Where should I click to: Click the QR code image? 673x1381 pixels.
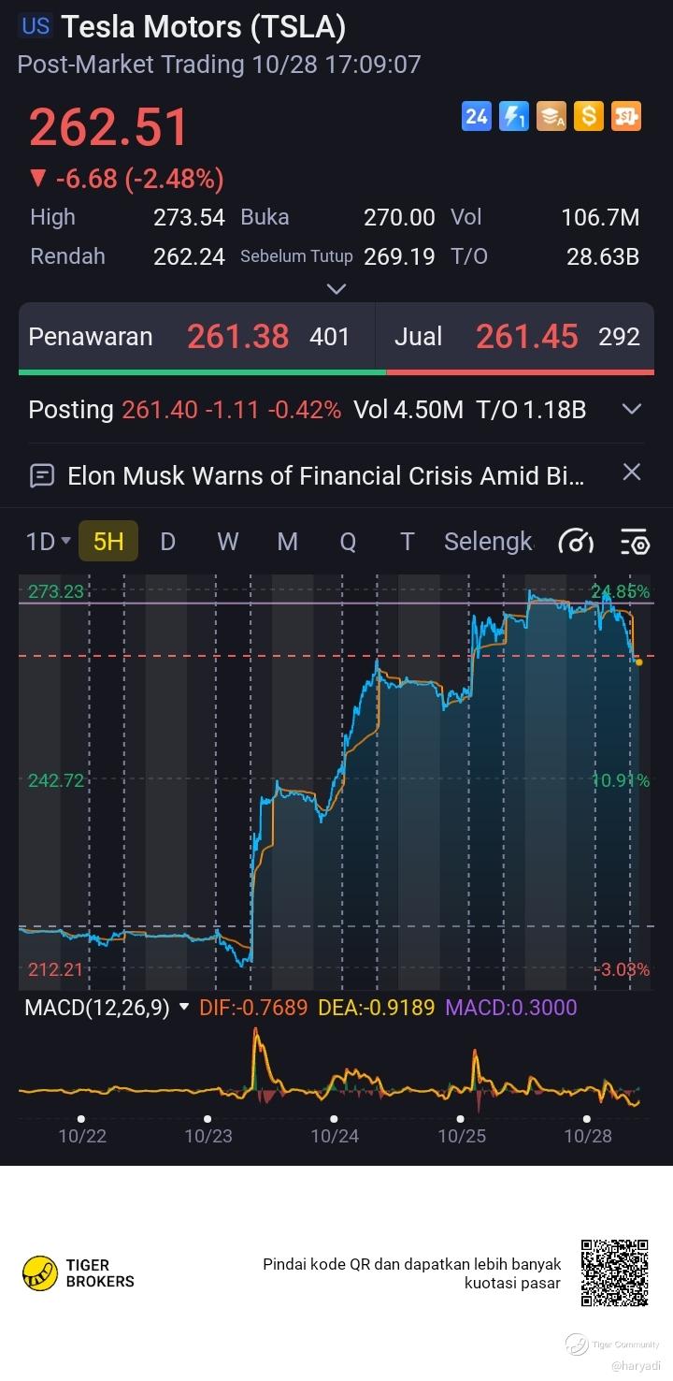614,1272
